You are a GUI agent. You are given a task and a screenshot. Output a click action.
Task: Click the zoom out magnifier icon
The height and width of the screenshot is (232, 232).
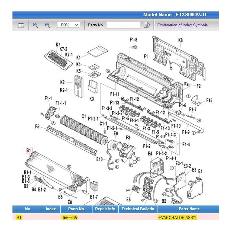pos(48,25)
